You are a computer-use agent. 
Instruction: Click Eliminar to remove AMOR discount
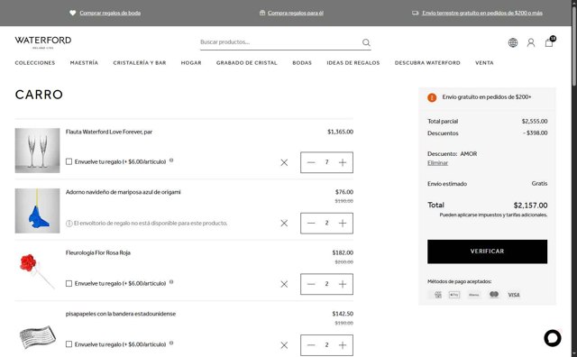coord(437,163)
